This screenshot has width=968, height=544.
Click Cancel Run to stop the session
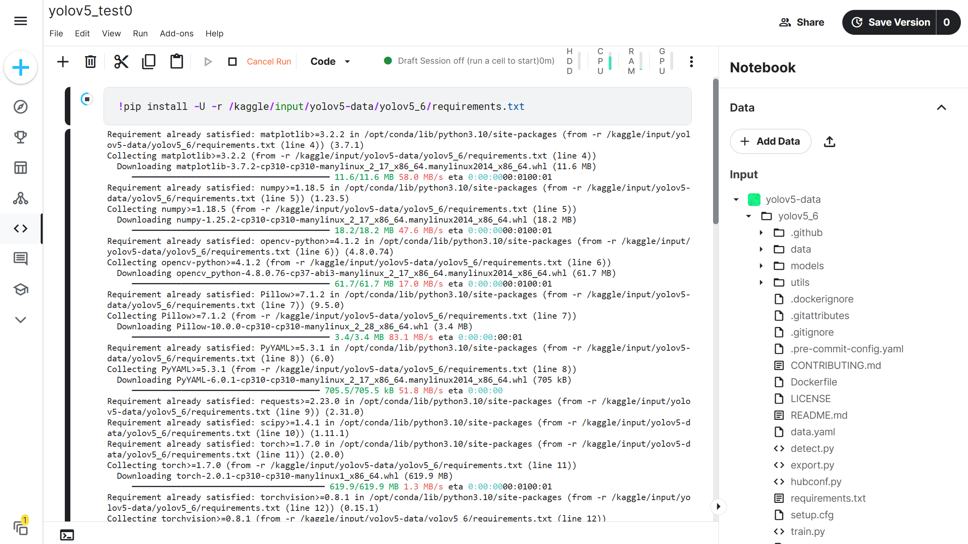(x=269, y=61)
